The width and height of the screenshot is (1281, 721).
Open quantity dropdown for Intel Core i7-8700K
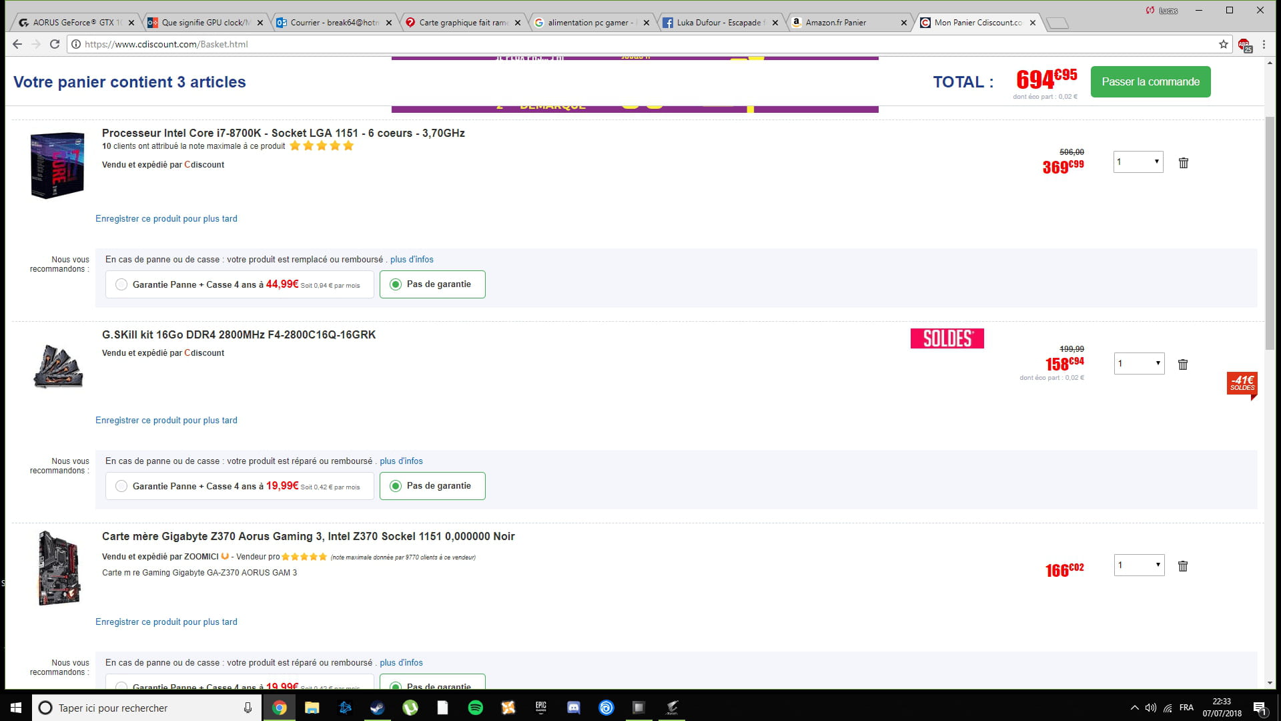click(x=1138, y=162)
